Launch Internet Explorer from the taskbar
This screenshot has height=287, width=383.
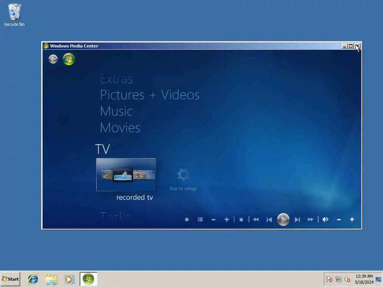tap(33, 279)
